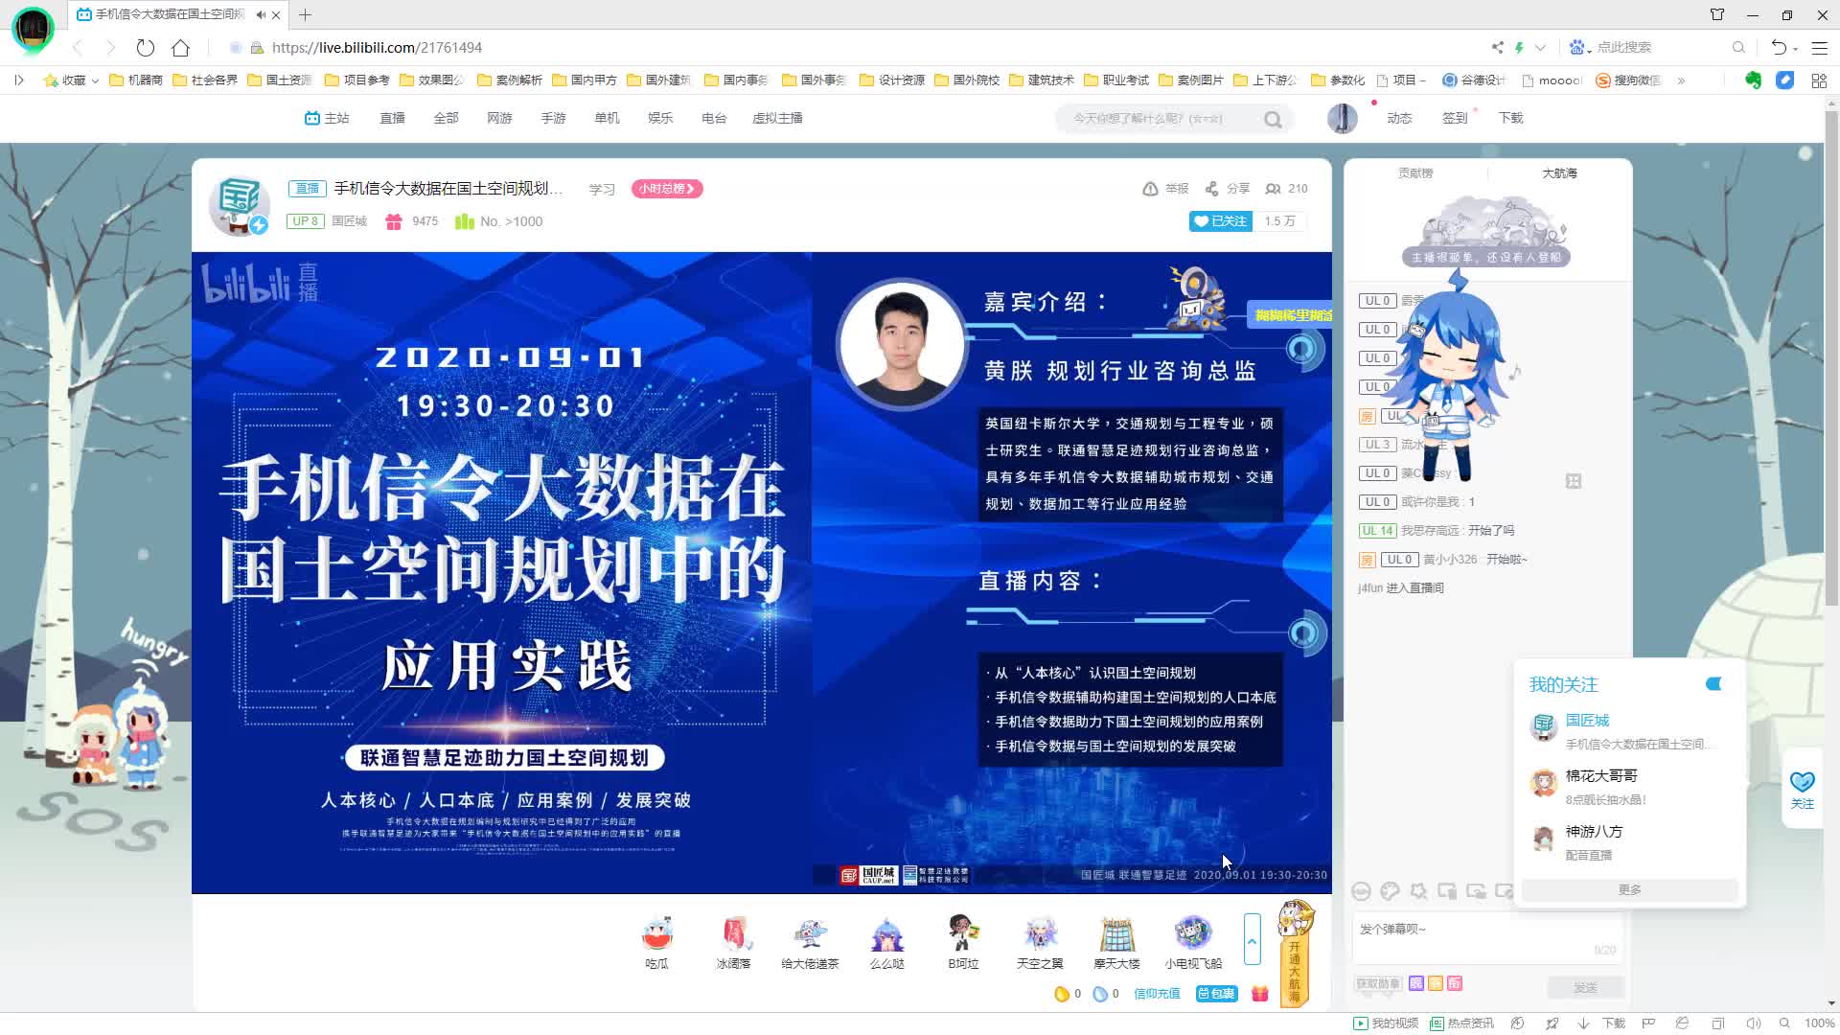
Task: Expand the gift list with the up arrow
Action: pos(1252,939)
